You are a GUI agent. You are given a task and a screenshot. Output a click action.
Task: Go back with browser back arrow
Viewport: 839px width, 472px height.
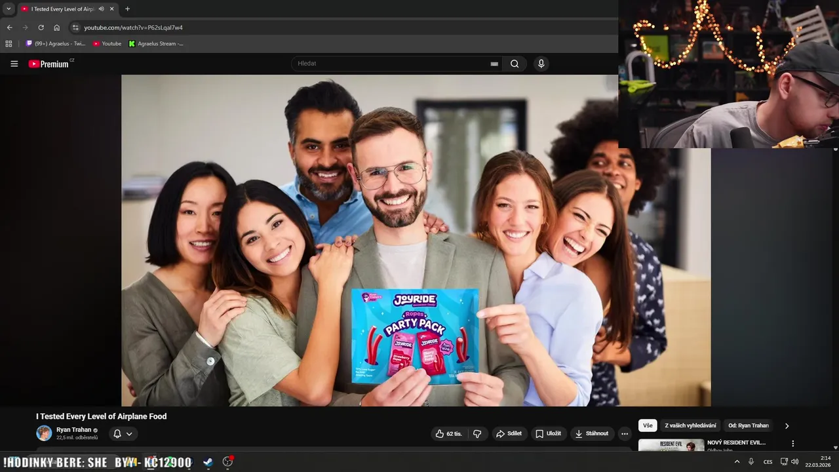(x=9, y=28)
